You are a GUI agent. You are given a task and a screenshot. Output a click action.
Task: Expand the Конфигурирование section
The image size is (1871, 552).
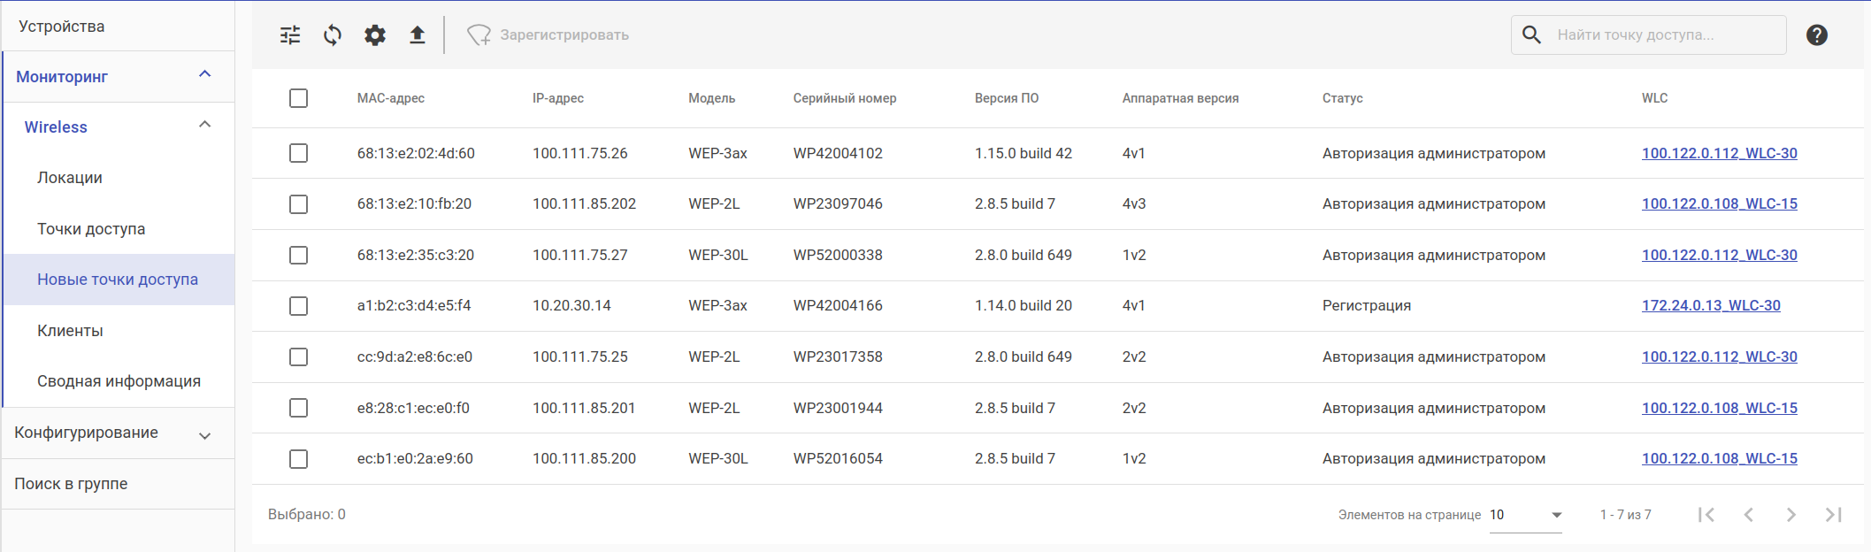pyautogui.click(x=204, y=435)
